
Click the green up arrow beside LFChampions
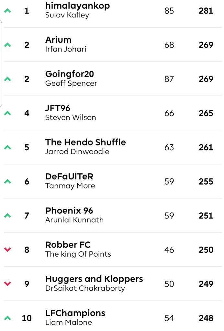coord(8,318)
